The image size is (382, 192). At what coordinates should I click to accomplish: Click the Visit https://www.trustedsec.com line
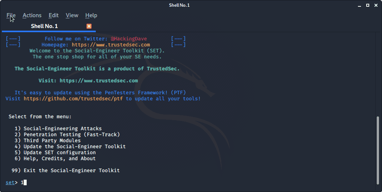[88, 80]
